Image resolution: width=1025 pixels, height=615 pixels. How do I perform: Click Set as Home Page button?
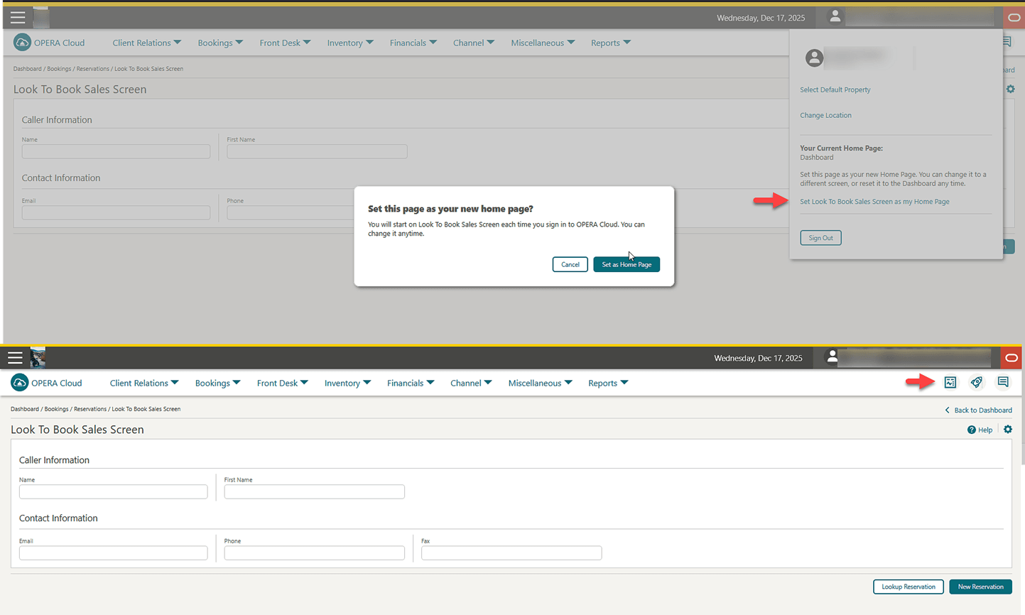click(x=627, y=264)
